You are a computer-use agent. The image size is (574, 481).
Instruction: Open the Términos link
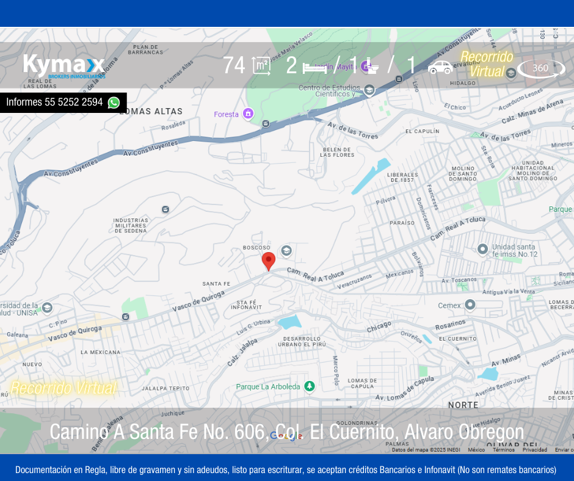coord(504,449)
